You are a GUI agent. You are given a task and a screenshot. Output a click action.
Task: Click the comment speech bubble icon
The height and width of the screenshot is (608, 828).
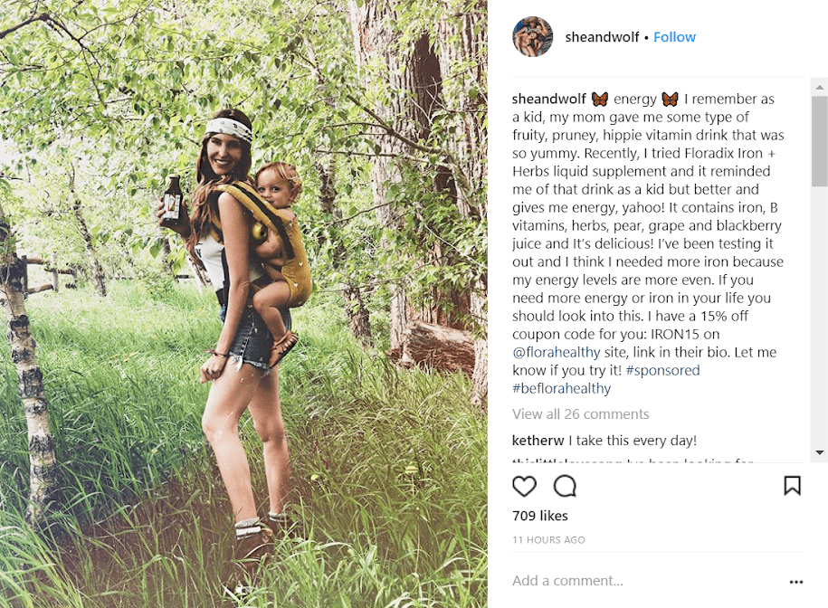click(565, 487)
